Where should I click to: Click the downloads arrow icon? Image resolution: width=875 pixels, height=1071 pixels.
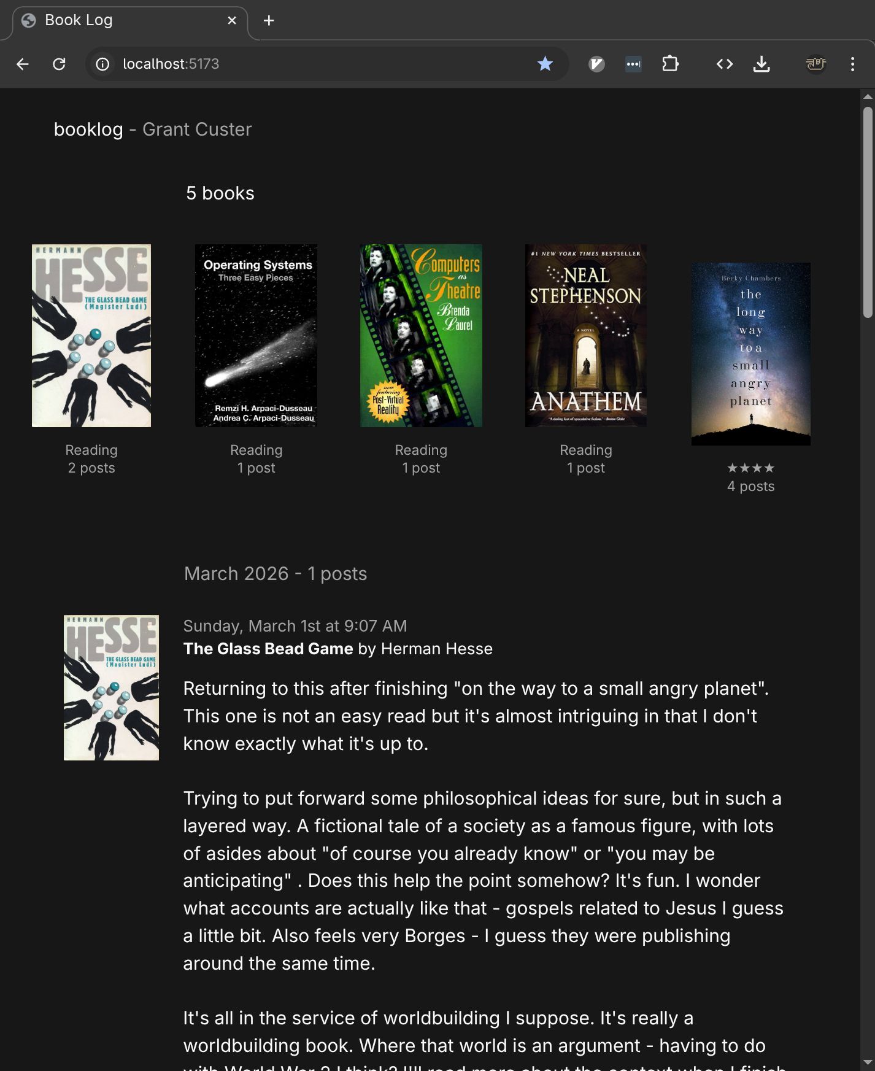[761, 64]
